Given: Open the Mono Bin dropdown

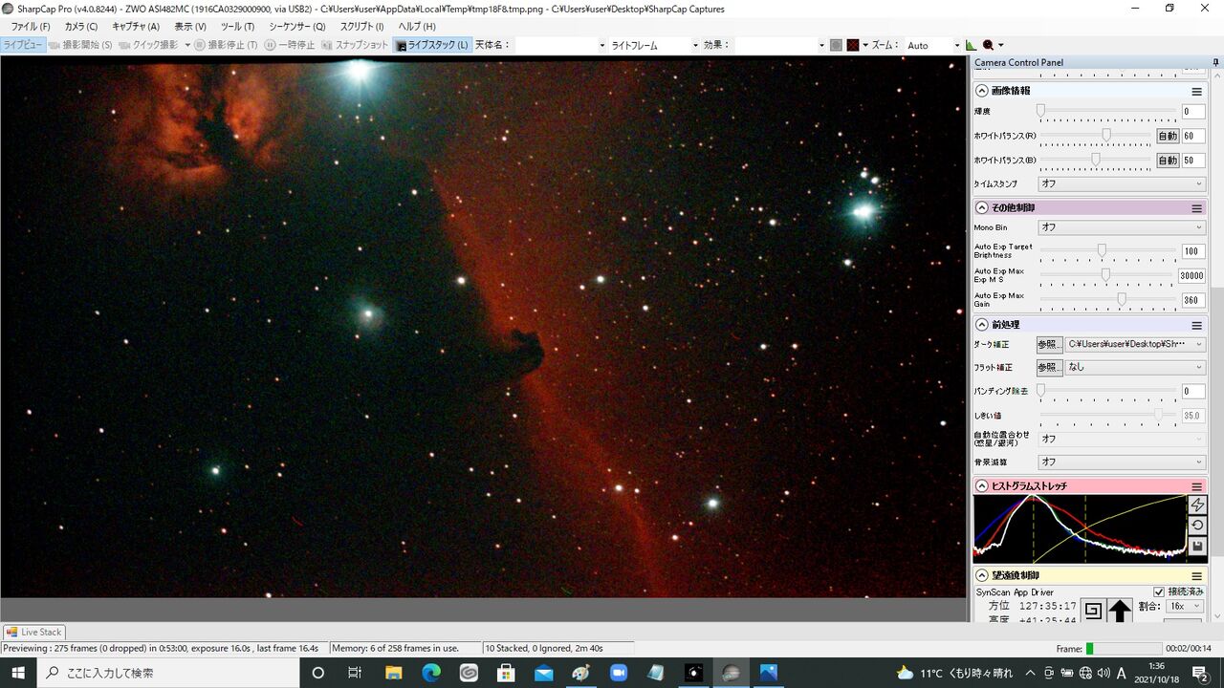Looking at the screenshot, I should click(1122, 227).
